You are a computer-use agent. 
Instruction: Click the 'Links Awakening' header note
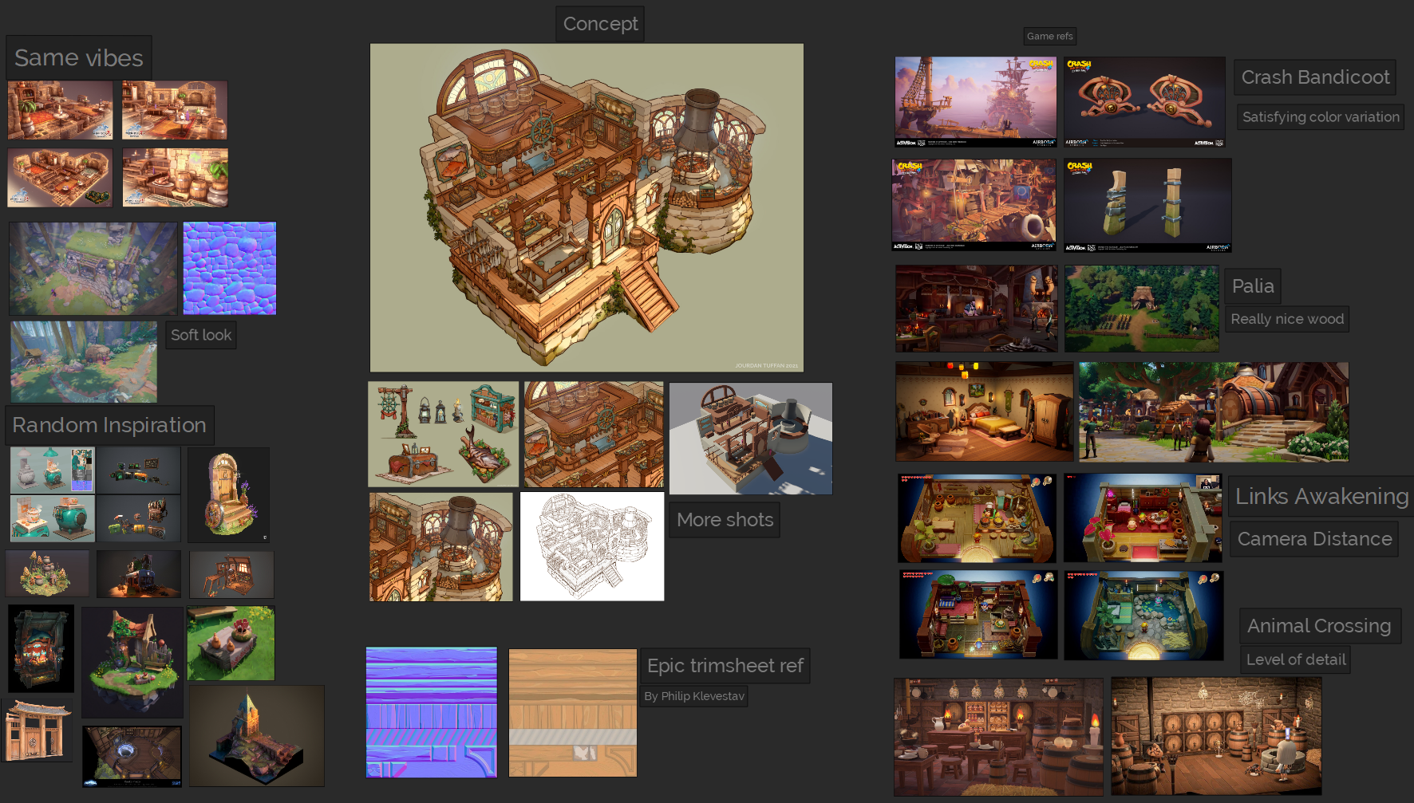click(1321, 496)
